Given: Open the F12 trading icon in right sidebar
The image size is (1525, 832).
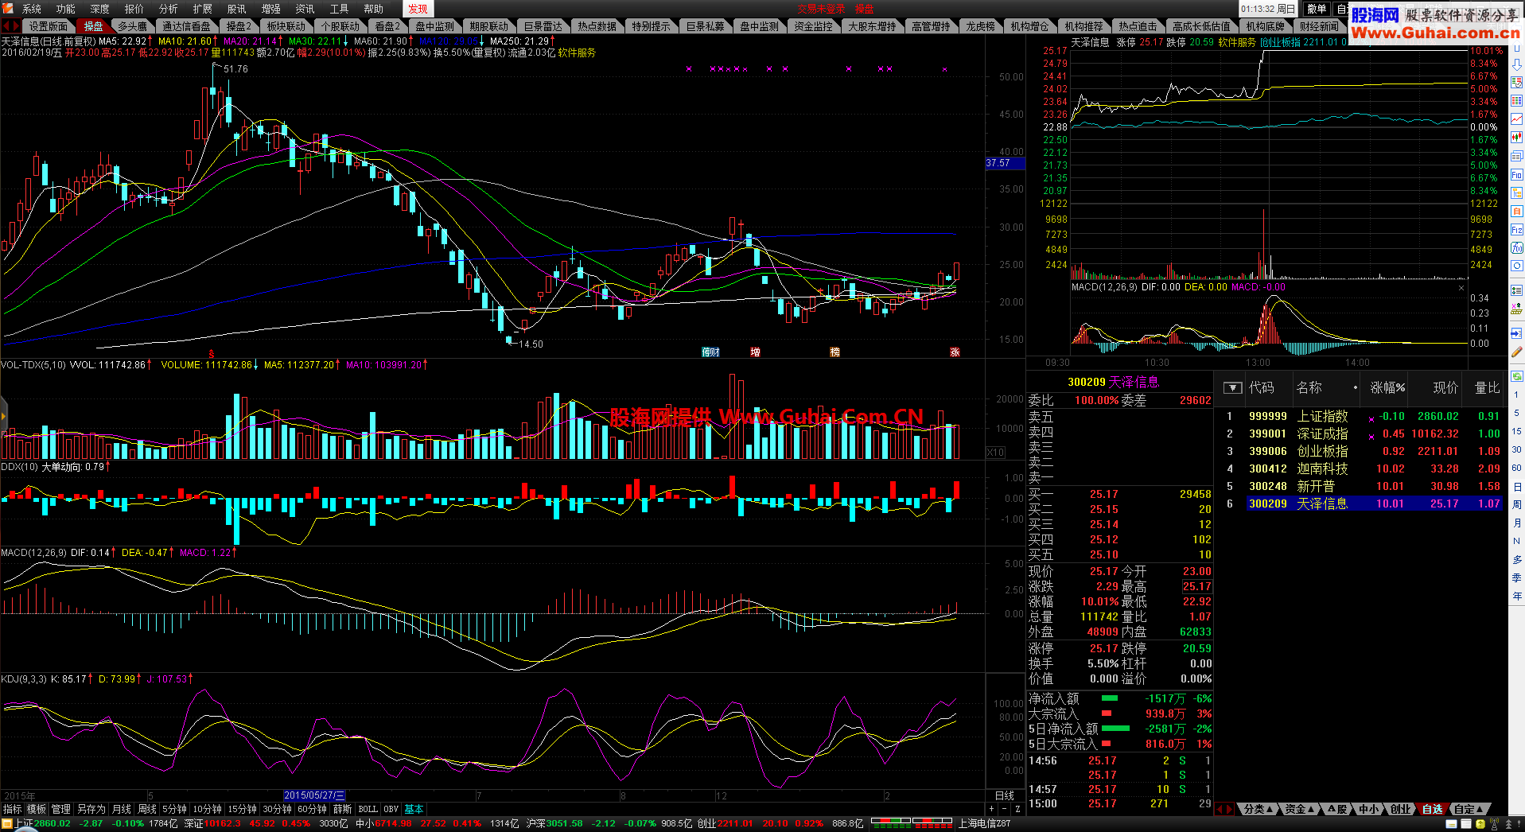Looking at the screenshot, I should click(x=1516, y=229).
